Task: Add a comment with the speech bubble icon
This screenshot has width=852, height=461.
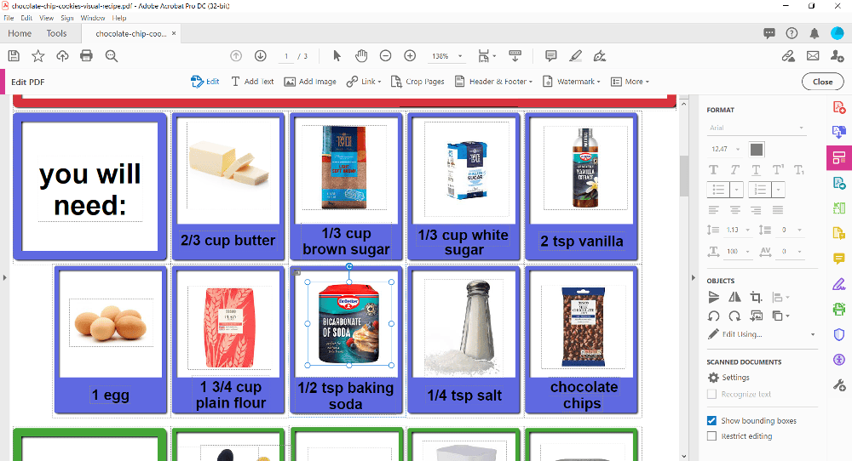Action: (x=551, y=56)
